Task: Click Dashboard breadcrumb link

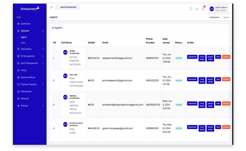Action: [214, 17]
